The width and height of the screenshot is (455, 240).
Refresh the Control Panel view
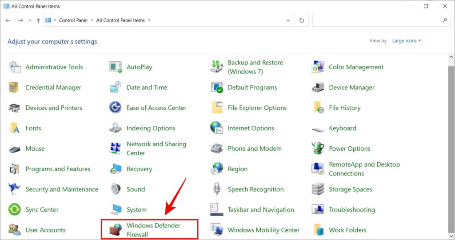(x=302, y=20)
